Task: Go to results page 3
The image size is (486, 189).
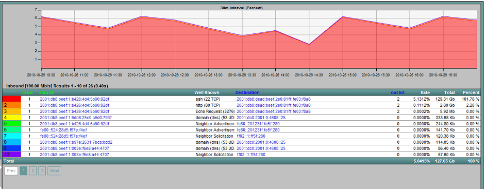Action: tap(42, 171)
